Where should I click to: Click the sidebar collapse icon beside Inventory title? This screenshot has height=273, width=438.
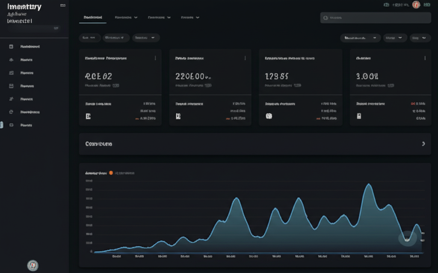coord(63,6)
